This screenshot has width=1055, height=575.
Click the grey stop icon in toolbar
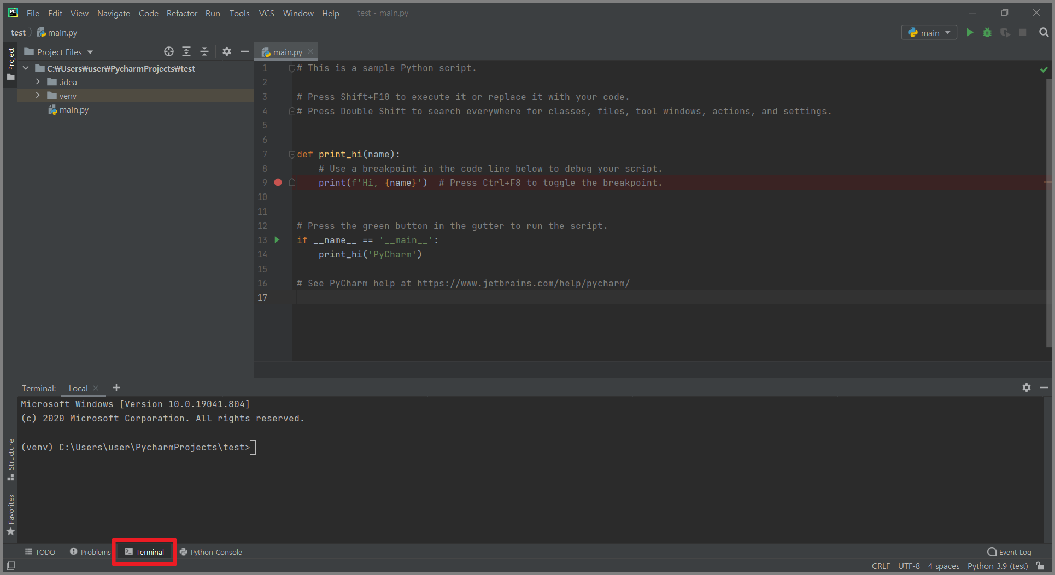(1023, 33)
